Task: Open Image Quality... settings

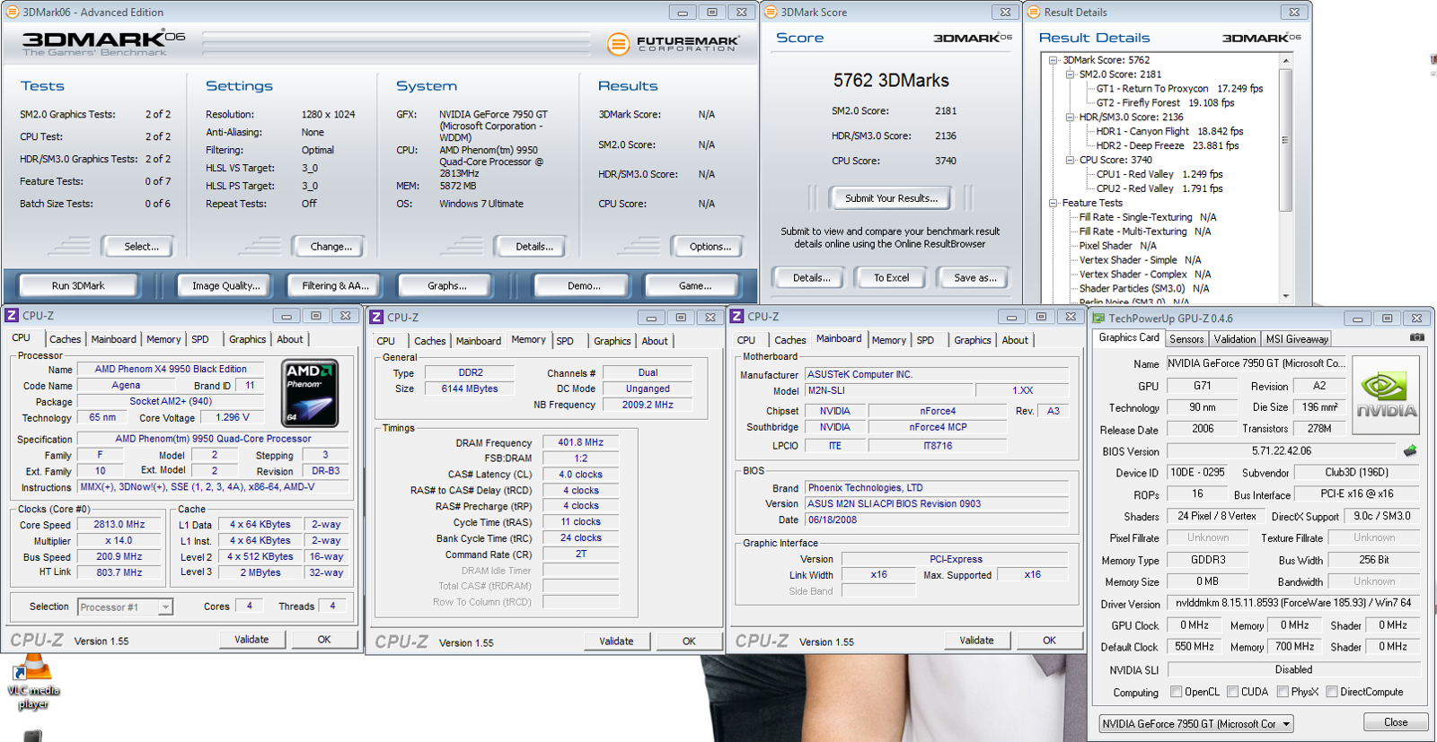Action: [x=225, y=285]
